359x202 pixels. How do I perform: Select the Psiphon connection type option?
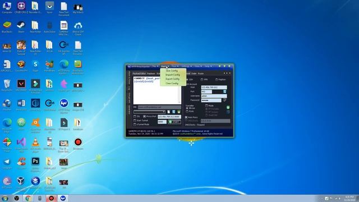coord(220,80)
